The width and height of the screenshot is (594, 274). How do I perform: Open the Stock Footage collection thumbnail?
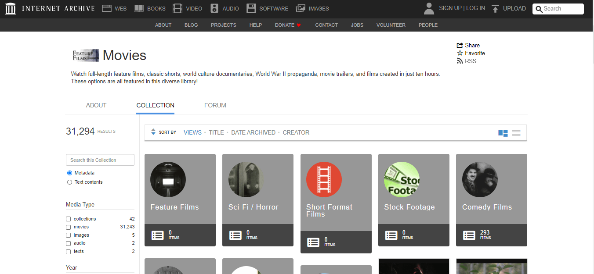point(402,180)
